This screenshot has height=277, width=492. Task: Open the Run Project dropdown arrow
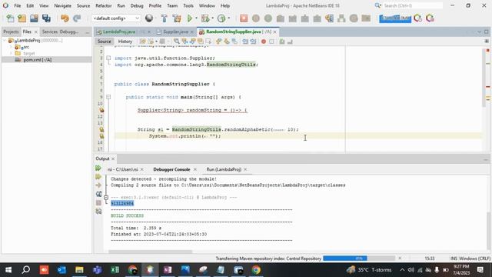click(197, 18)
